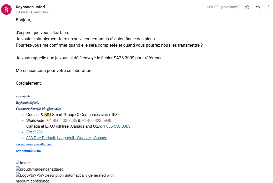Screen dimensions: 273x183
Task: Call phone number +1 450-432-8285
Action: [62, 121]
